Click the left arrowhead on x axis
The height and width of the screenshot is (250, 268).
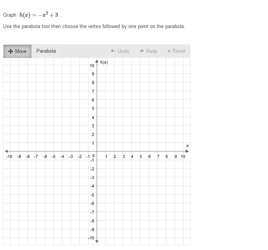pyautogui.click(x=6, y=151)
